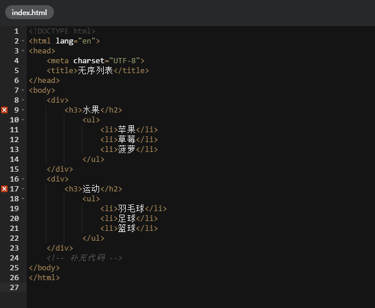Click the closing </ul> on line 14
375x308 pixels.
click(x=93, y=159)
